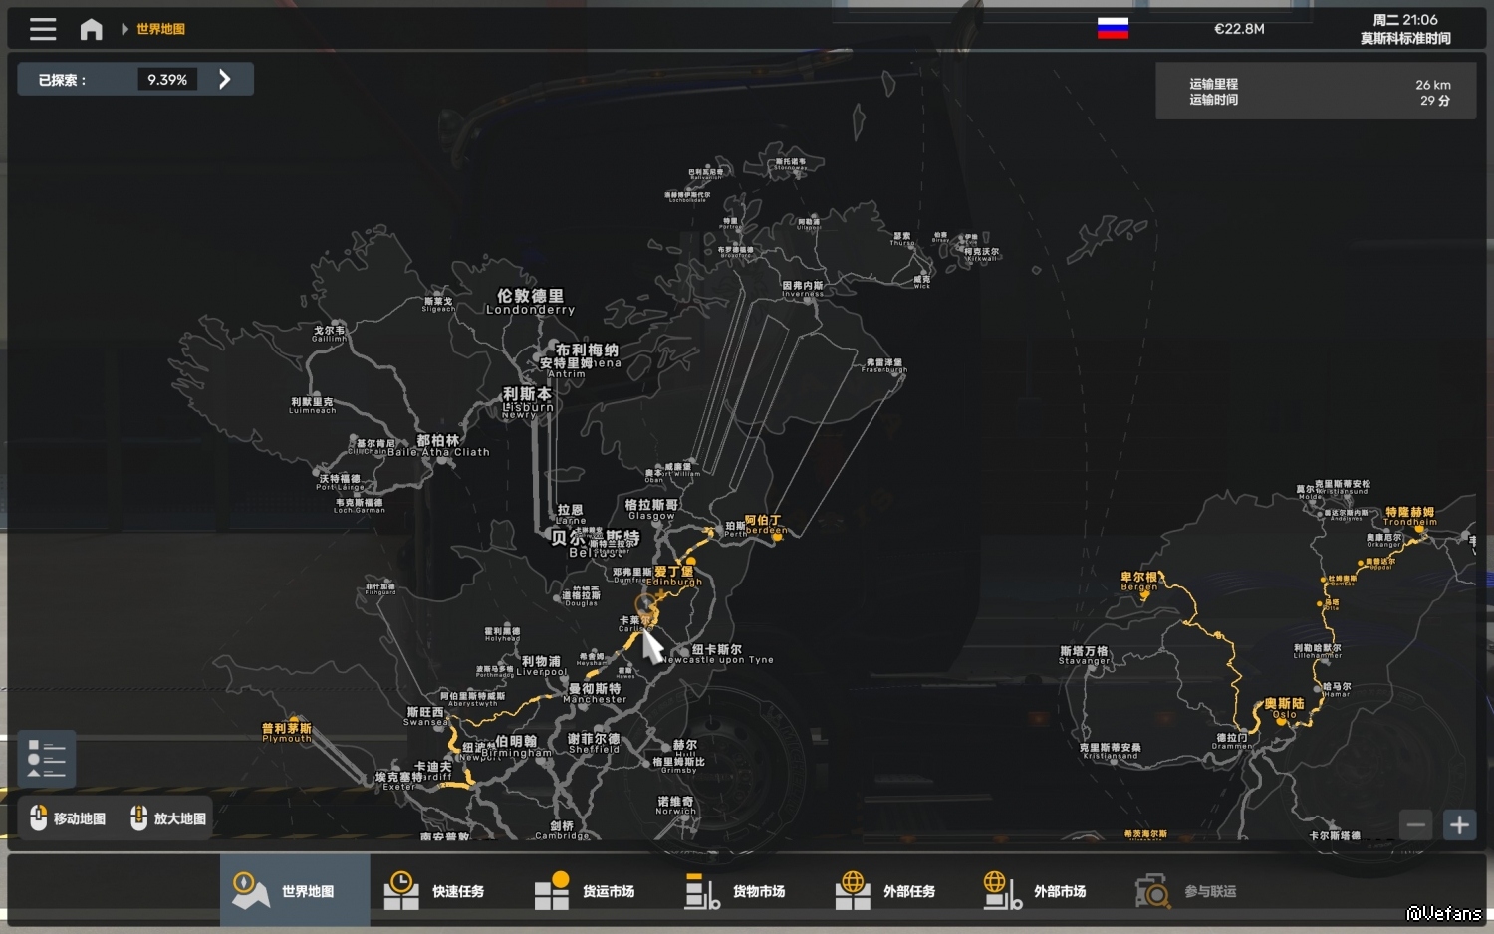
Task: Expand the 已探索 exploration chevron arrow
Action: (x=225, y=80)
